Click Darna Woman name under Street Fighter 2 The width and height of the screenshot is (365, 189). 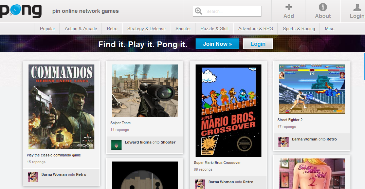[x=305, y=139]
